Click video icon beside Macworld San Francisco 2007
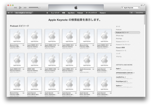This screenshot has height=106, width=152. [24, 45]
